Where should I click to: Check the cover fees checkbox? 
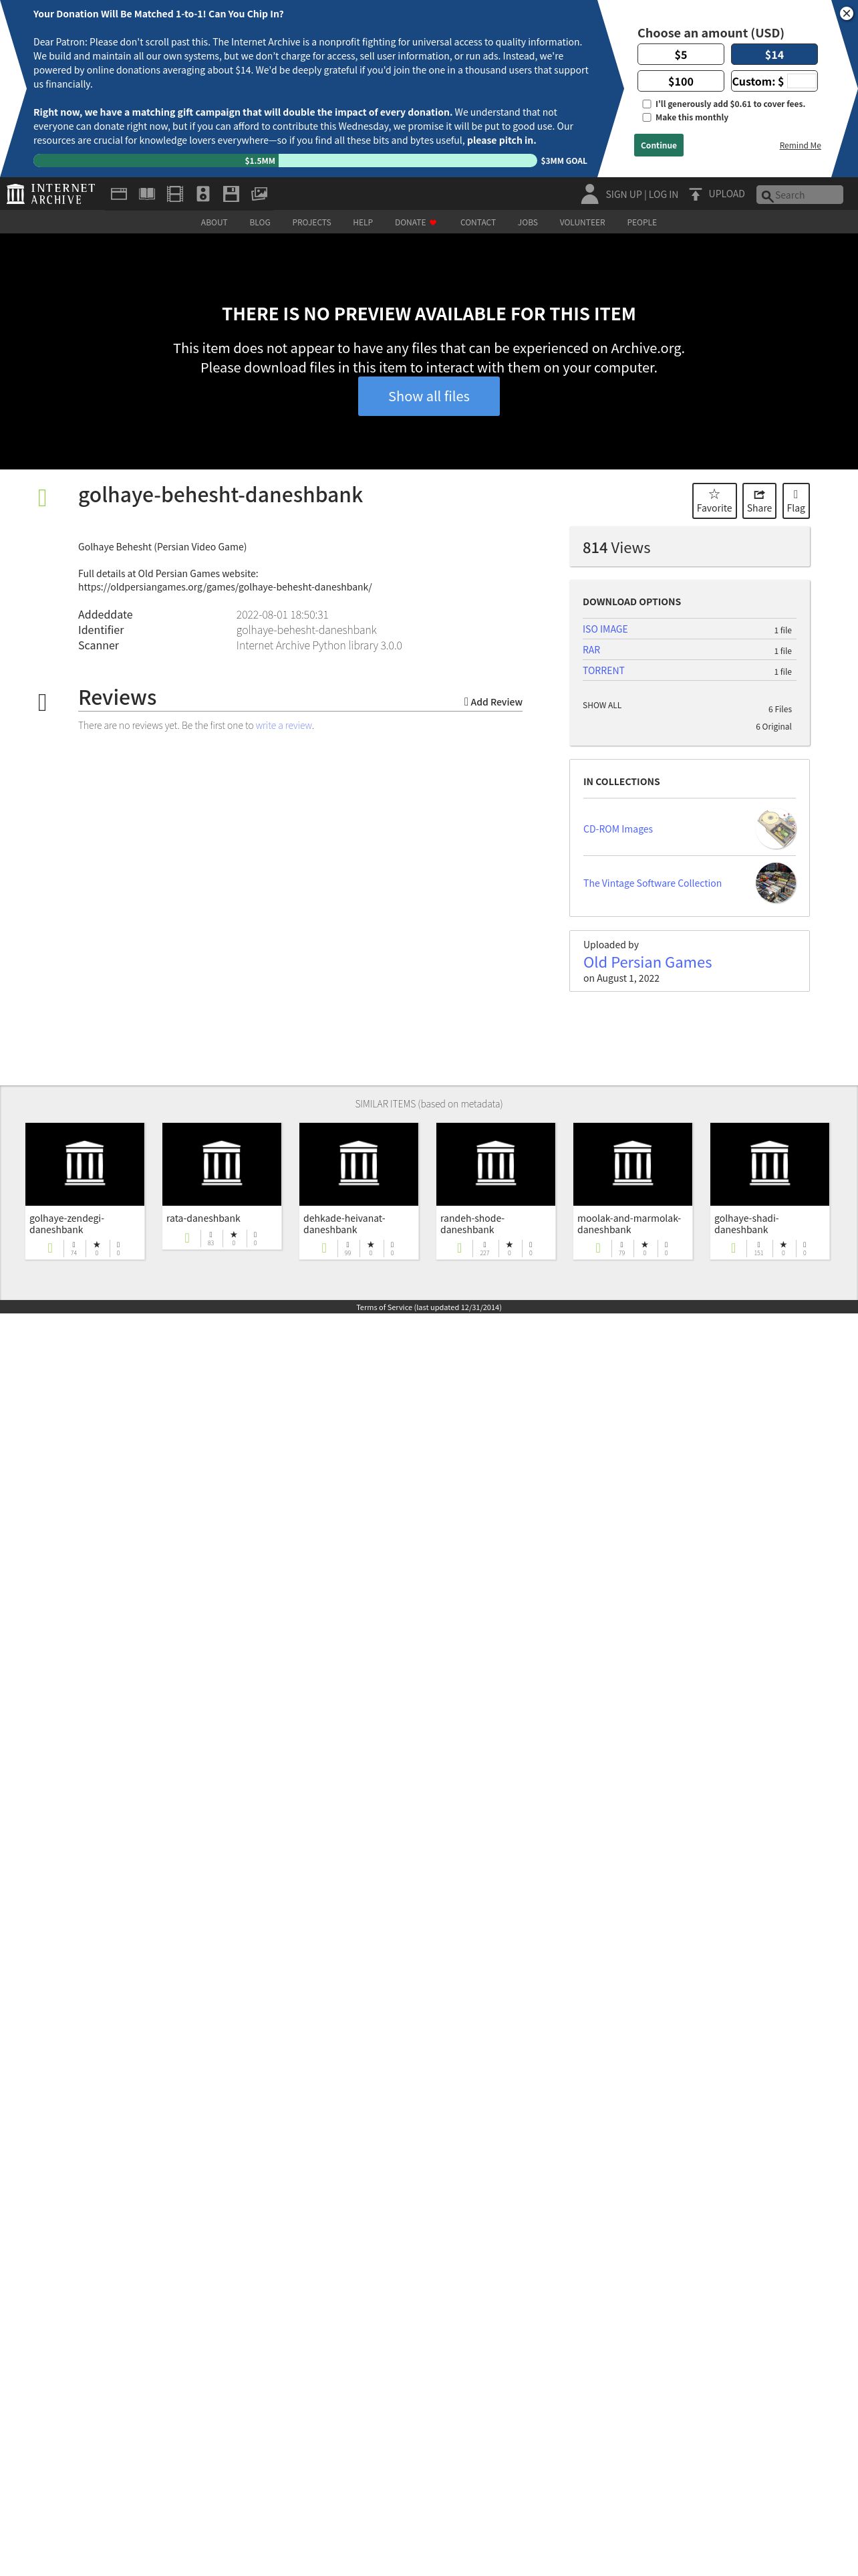[x=646, y=104]
